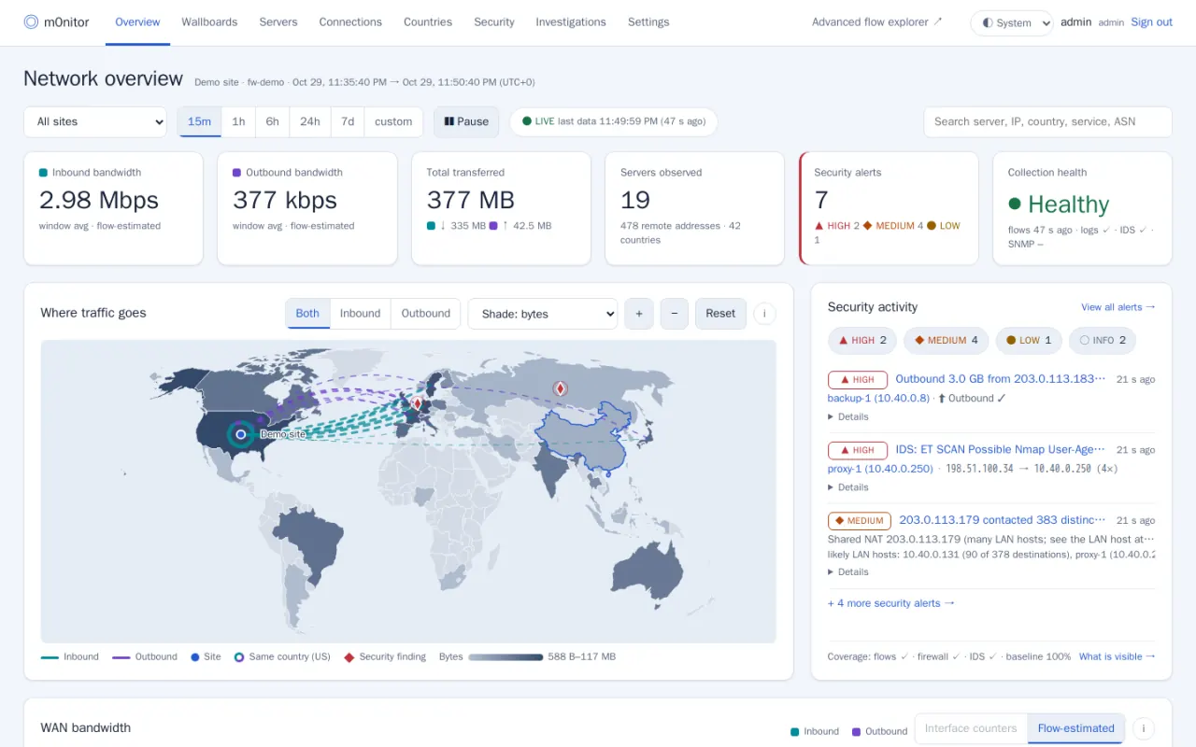Viewport: 1196px width, 747px height.
Task: Expand Details of Outbound 3.0 GB alert
Action: point(848,416)
